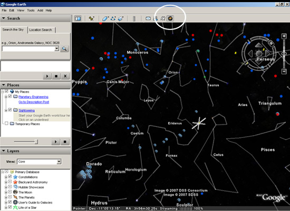
Task: Collapse the Layers panel header
Action: 35,151
